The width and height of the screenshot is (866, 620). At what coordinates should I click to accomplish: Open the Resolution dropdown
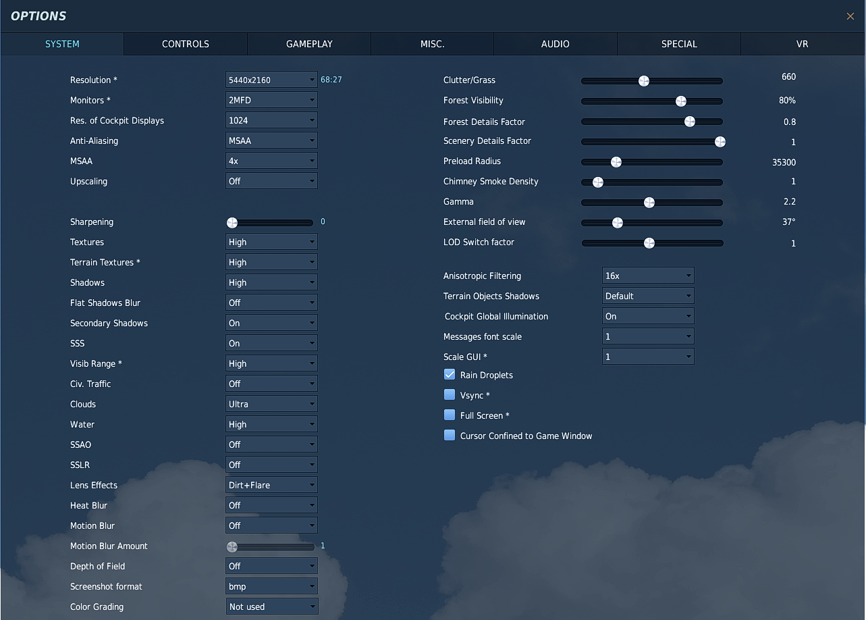tap(271, 80)
